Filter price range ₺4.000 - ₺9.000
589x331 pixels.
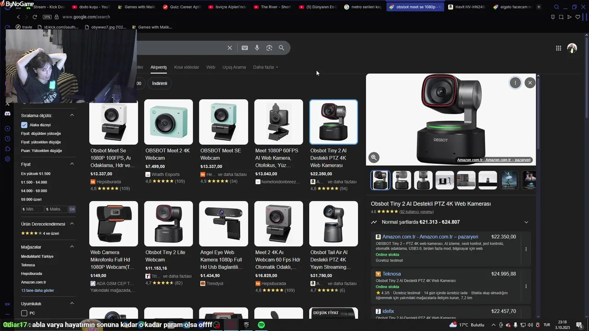pos(34,191)
